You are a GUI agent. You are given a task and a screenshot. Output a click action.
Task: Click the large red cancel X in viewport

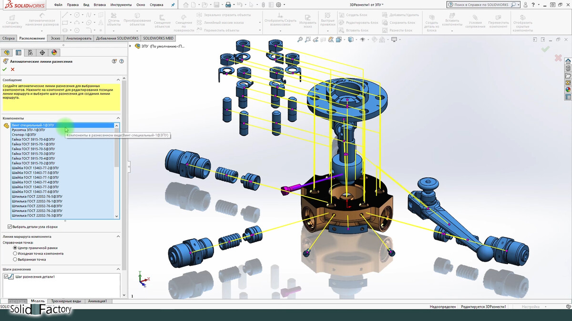(x=558, y=58)
